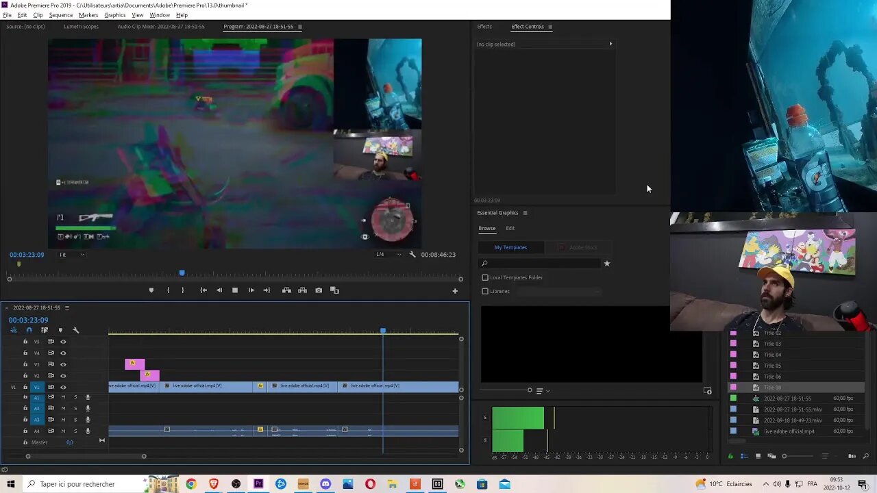Image resolution: width=877 pixels, height=493 pixels.
Task: Click the Mark In bracket button
Action: (168, 290)
